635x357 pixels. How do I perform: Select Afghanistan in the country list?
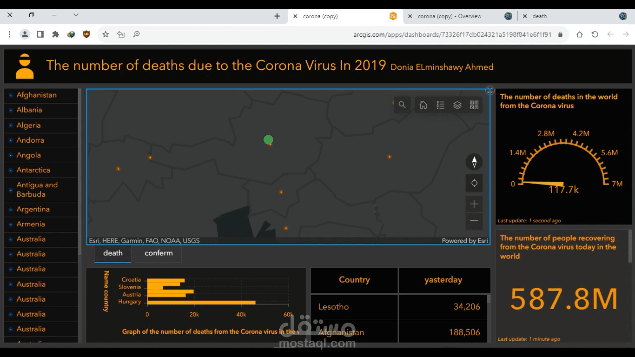36,95
